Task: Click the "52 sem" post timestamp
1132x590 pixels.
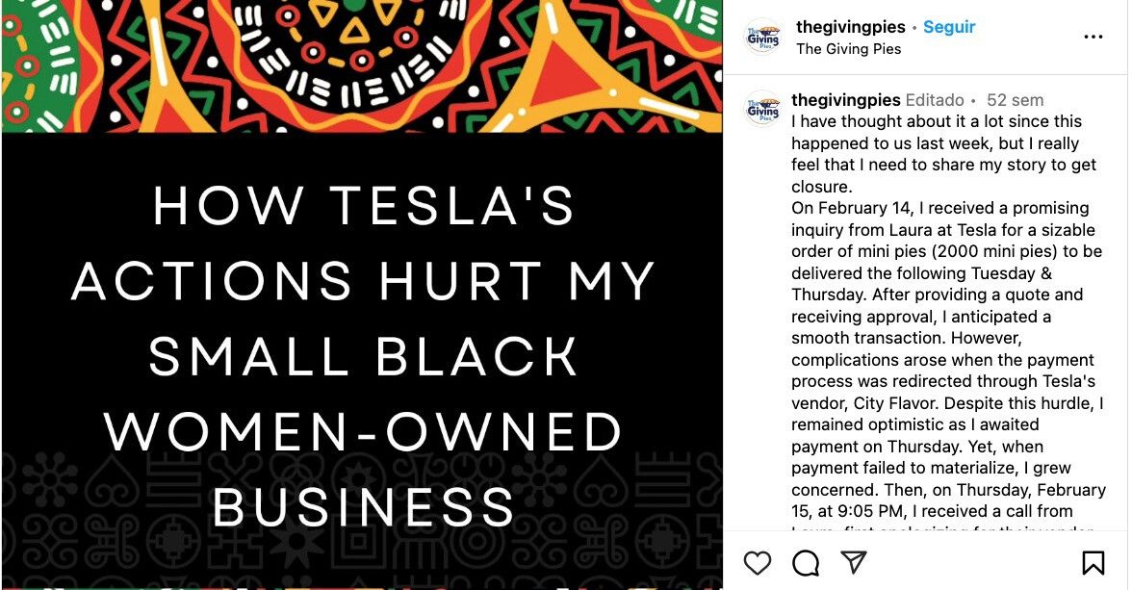Action: (1015, 100)
